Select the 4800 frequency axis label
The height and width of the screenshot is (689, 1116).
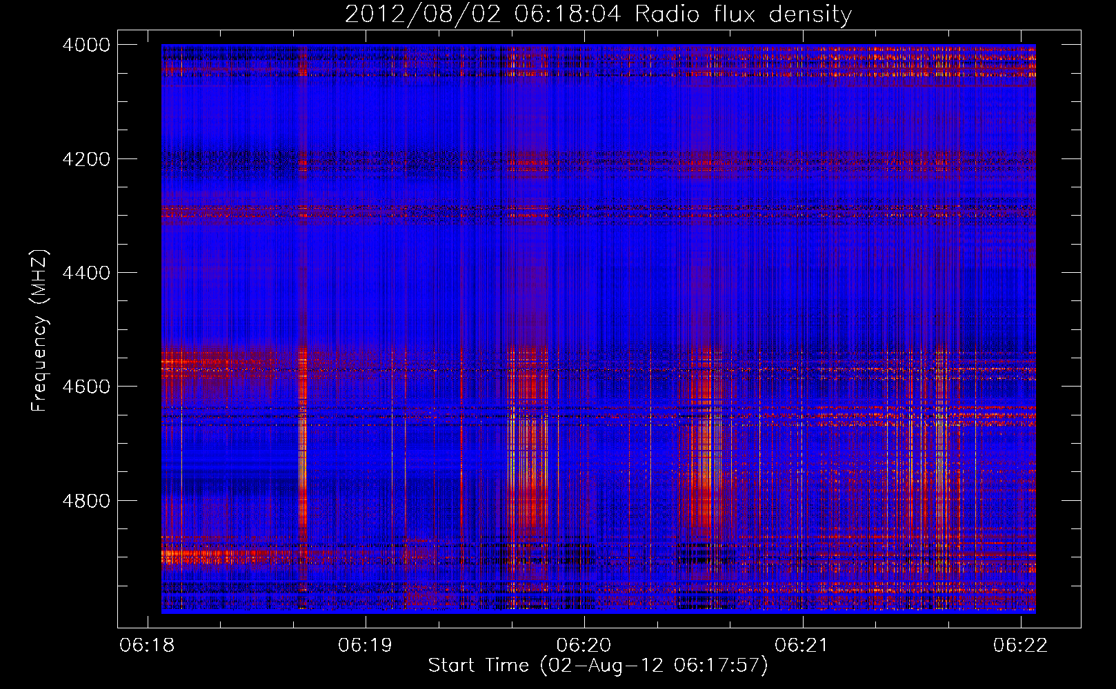(x=86, y=501)
